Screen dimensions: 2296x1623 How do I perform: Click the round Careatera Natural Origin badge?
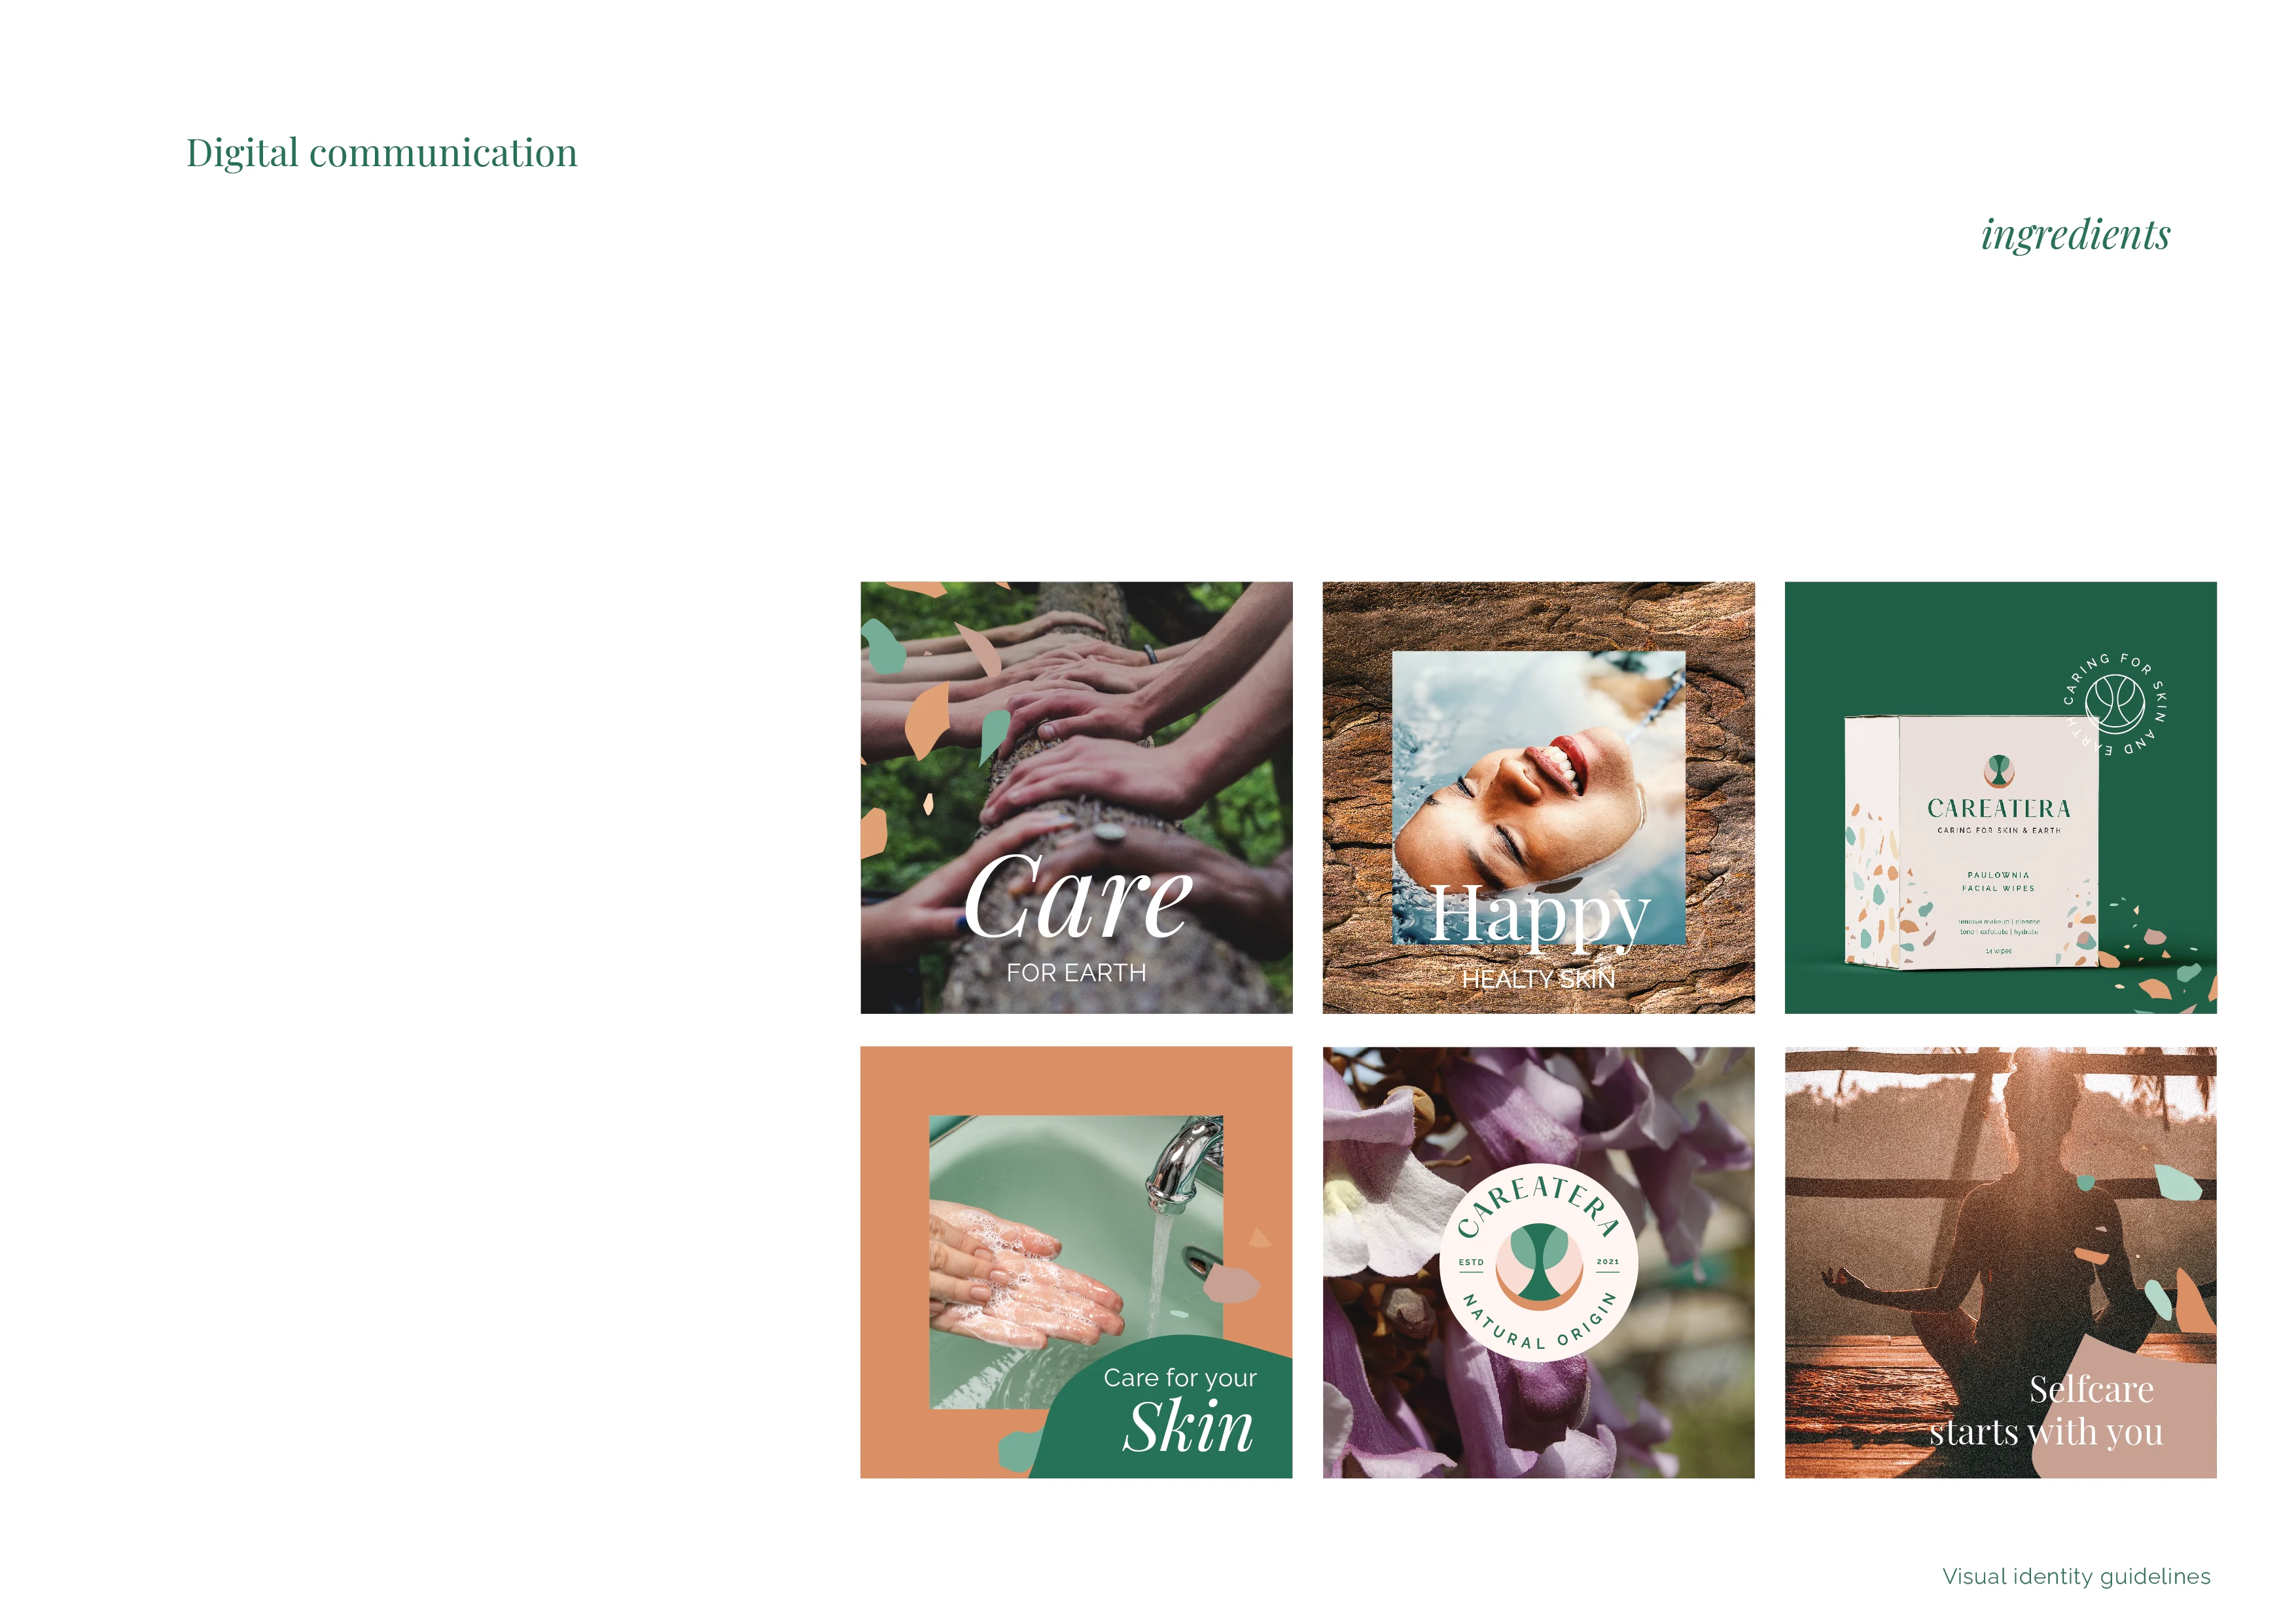pos(1539,1263)
